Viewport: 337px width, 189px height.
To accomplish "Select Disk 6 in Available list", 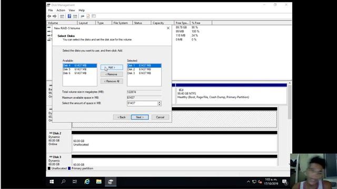I will point(80,73).
